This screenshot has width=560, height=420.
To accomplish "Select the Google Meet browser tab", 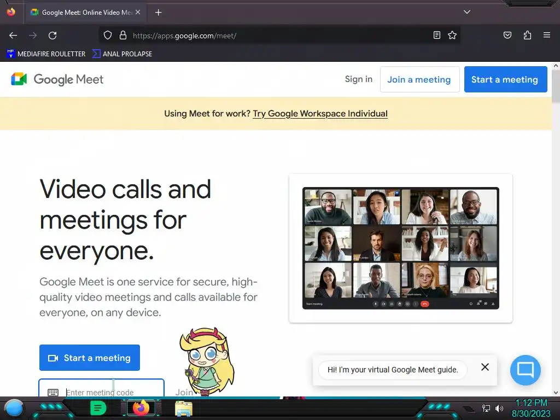I will click(86, 13).
